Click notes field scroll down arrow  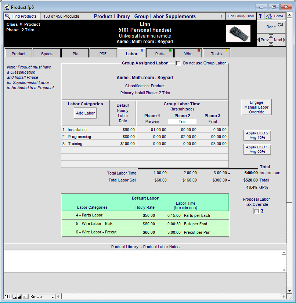(x=284, y=270)
